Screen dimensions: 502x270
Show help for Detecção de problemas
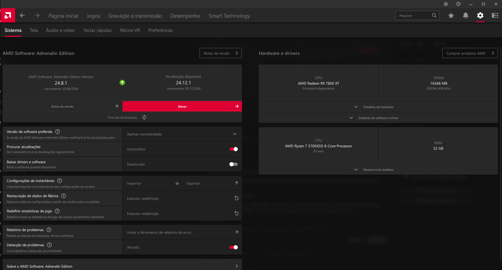[x=49, y=245]
